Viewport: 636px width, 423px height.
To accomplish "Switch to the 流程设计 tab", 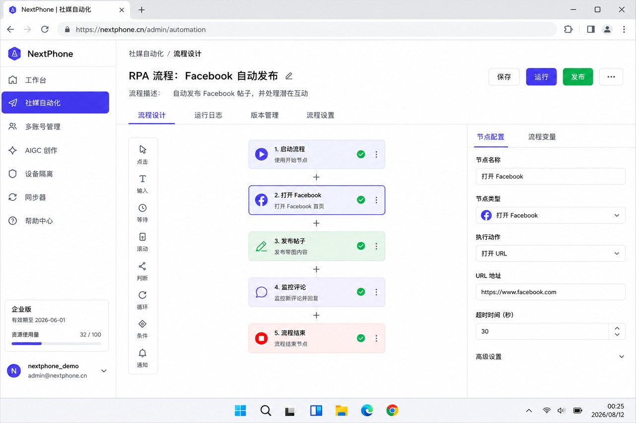I will point(152,115).
